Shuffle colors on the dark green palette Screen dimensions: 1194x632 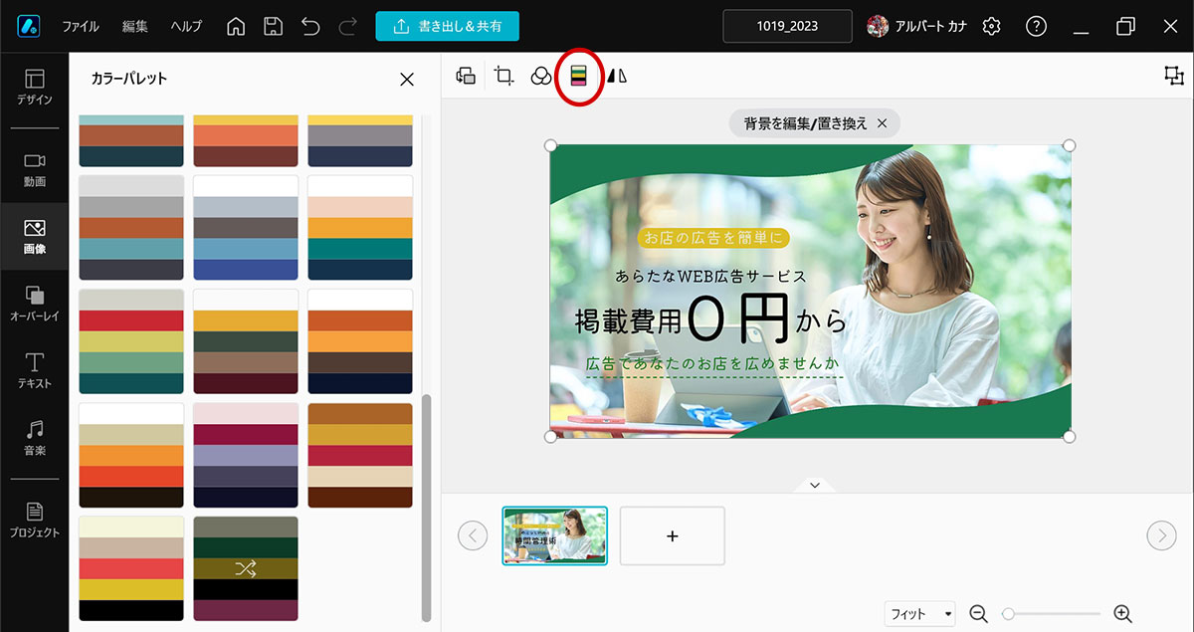[x=246, y=568]
